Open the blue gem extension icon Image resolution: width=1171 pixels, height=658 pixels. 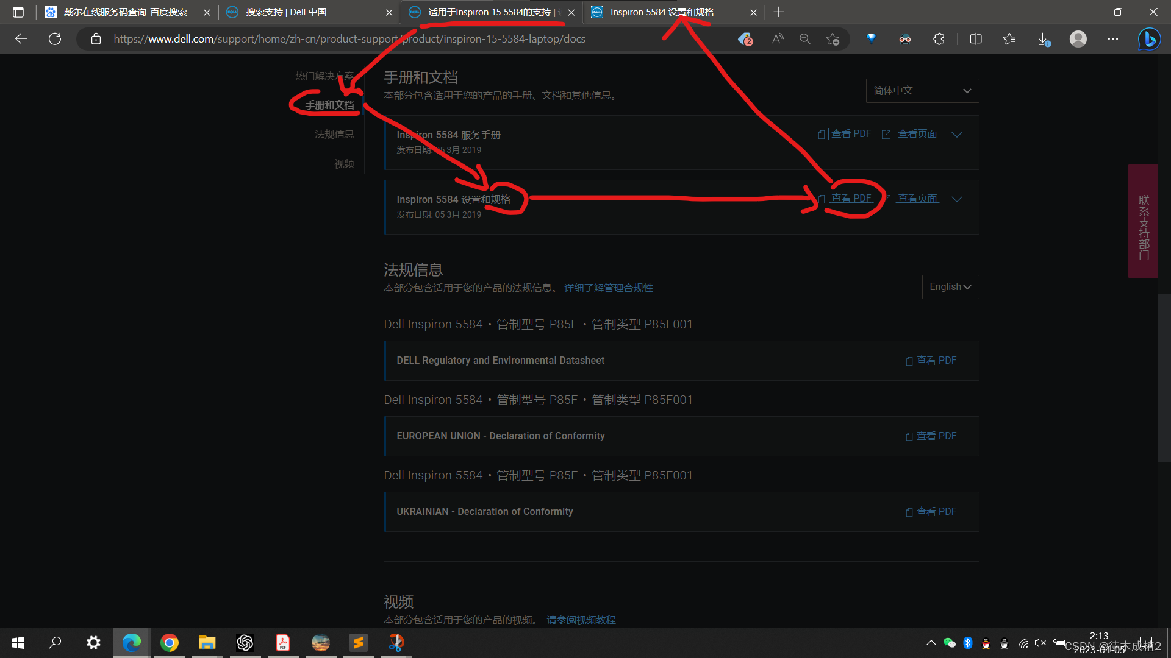[872, 38]
